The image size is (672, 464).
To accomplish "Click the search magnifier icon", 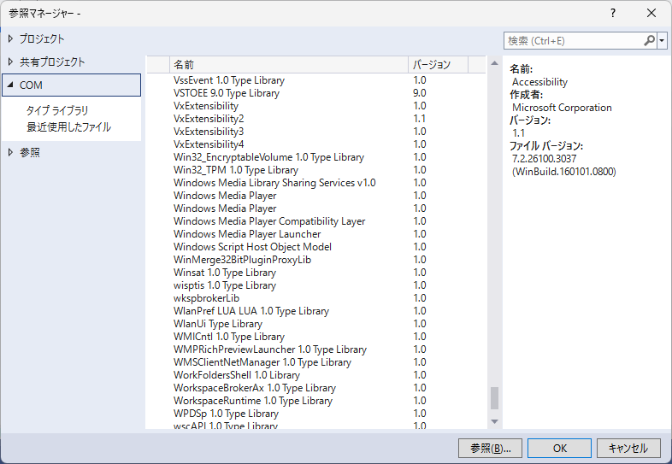I will click(x=649, y=41).
